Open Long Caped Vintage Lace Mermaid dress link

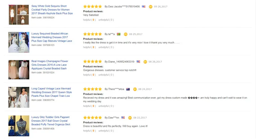51,92
